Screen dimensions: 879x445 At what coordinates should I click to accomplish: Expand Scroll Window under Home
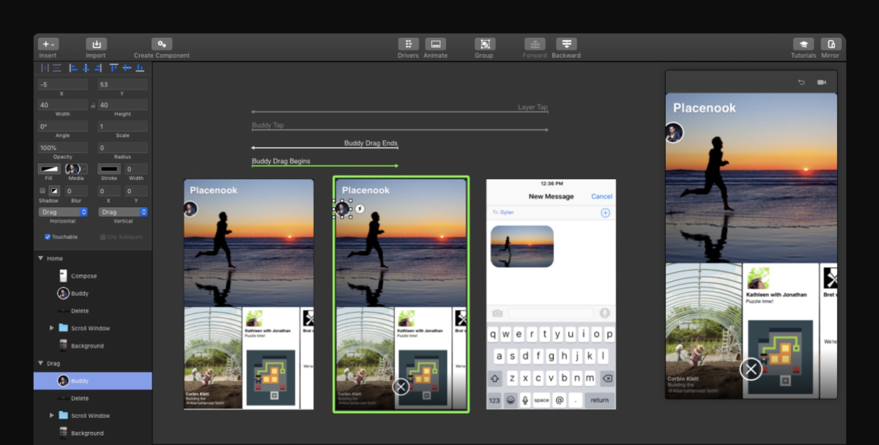tap(51, 328)
